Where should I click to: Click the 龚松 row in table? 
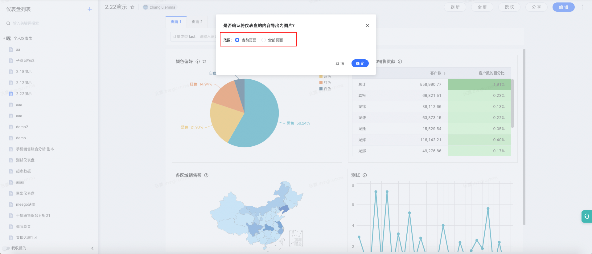click(x=432, y=96)
